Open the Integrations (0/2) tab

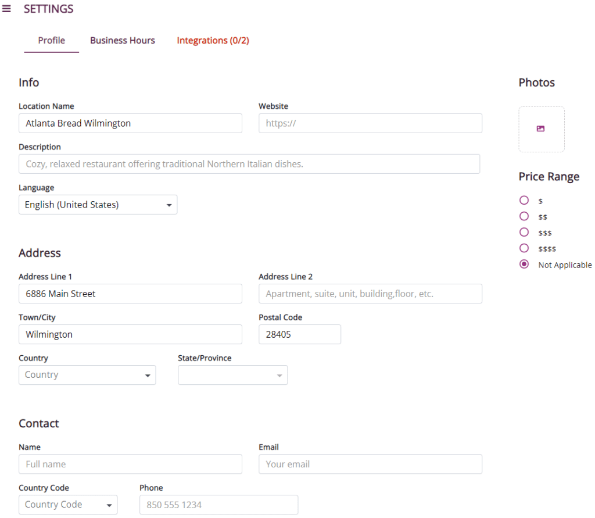click(213, 41)
